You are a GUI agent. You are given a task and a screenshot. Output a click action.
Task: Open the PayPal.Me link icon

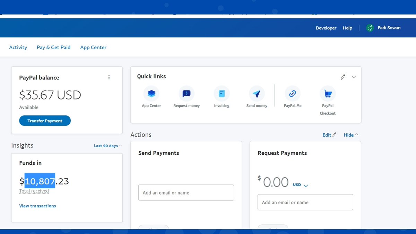pyautogui.click(x=293, y=94)
